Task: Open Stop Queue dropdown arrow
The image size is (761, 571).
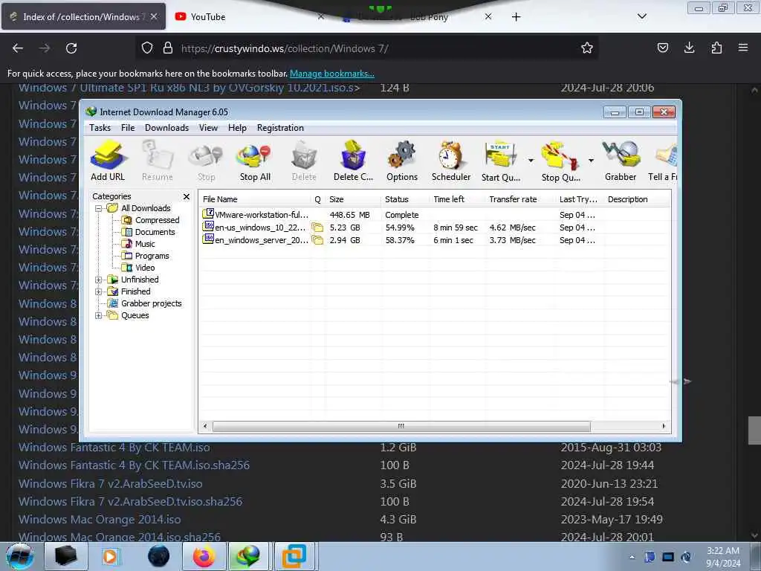Action: coord(591,161)
